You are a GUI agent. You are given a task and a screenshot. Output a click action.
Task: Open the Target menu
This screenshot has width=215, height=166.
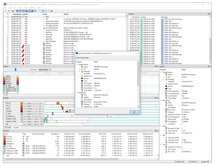coord(20,8)
